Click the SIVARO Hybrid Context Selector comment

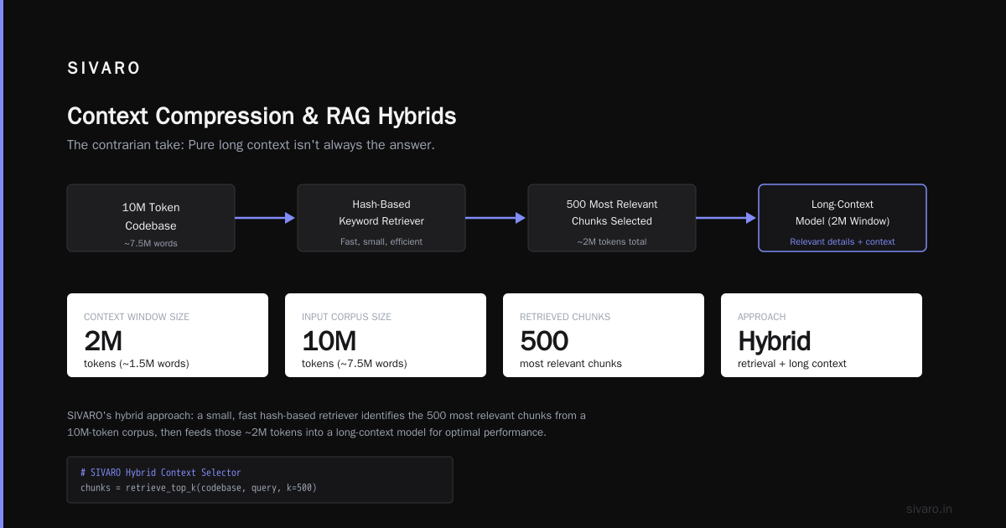click(161, 473)
